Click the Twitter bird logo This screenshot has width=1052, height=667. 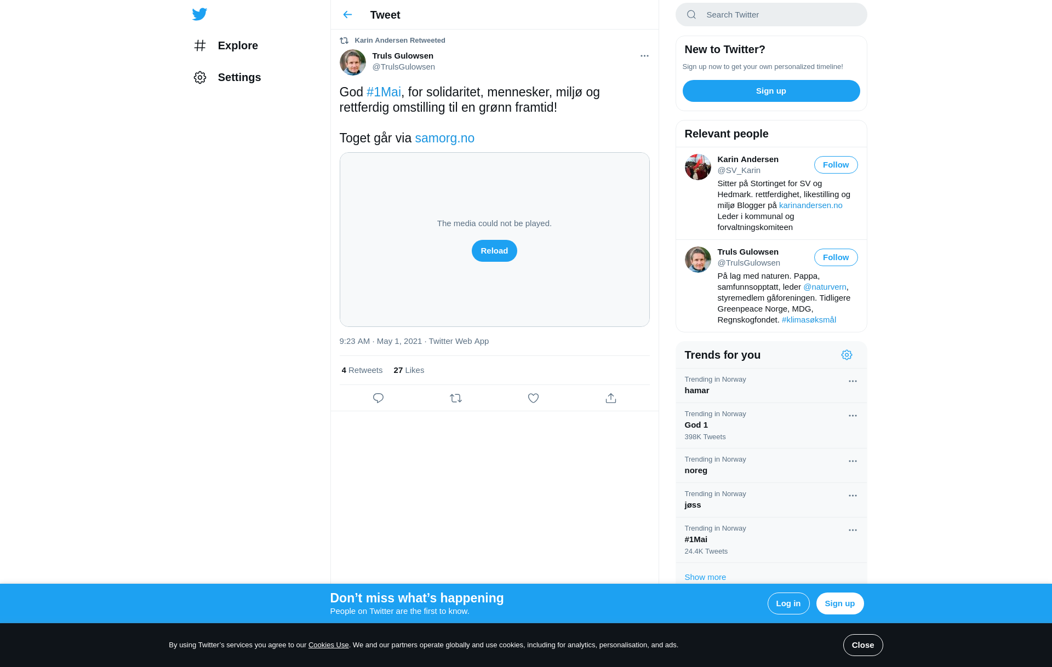click(x=199, y=14)
